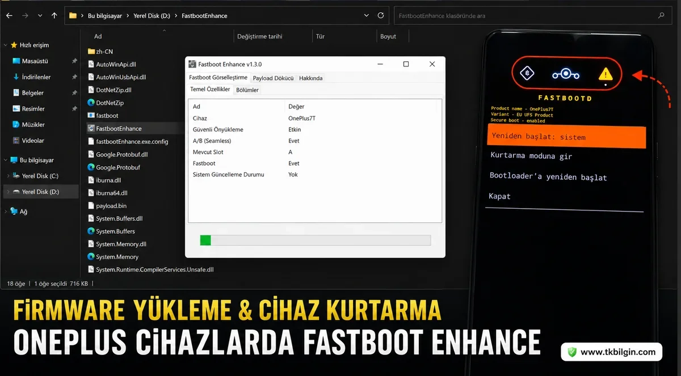
Task: Go up one folder level in Explorer
Action: (x=54, y=16)
